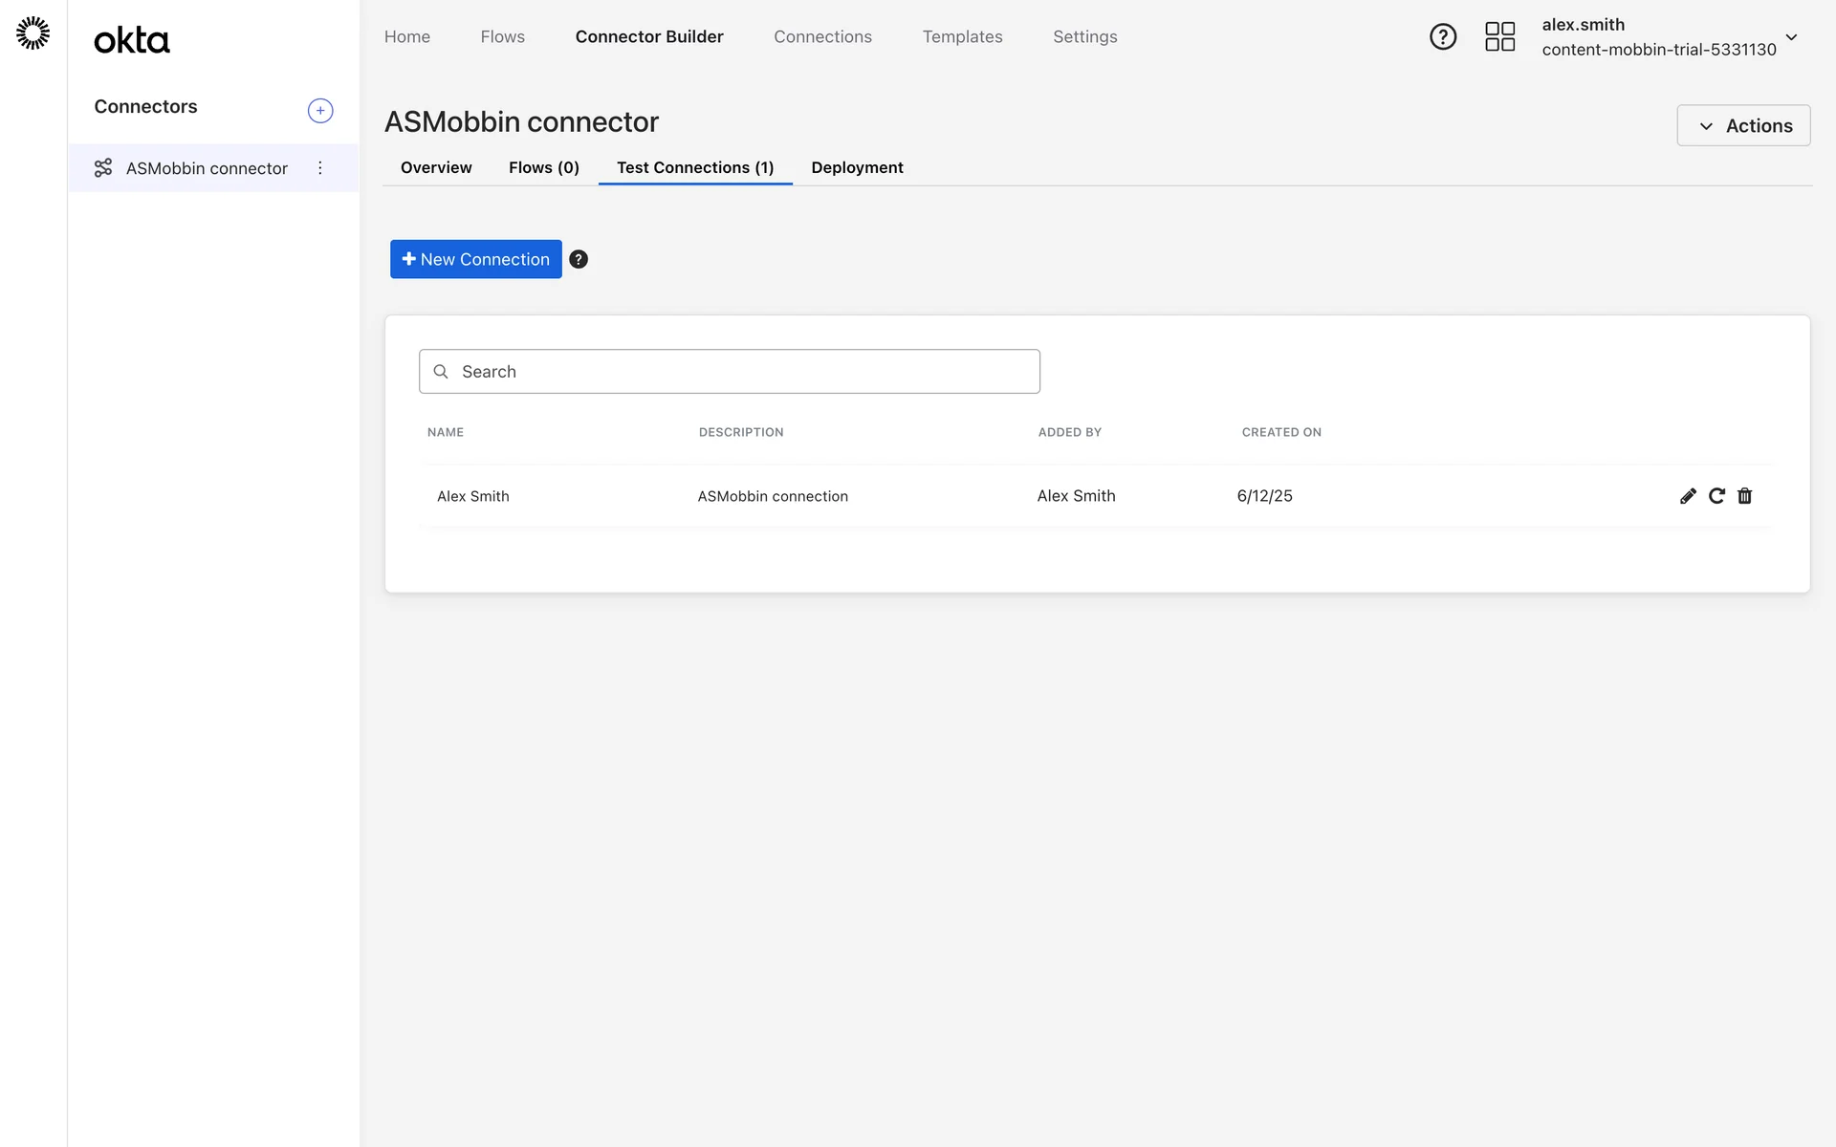This screenshot has height=1147, width=1836.
Task: Click the Search connections input field
Action: click(x=729, y=372)
